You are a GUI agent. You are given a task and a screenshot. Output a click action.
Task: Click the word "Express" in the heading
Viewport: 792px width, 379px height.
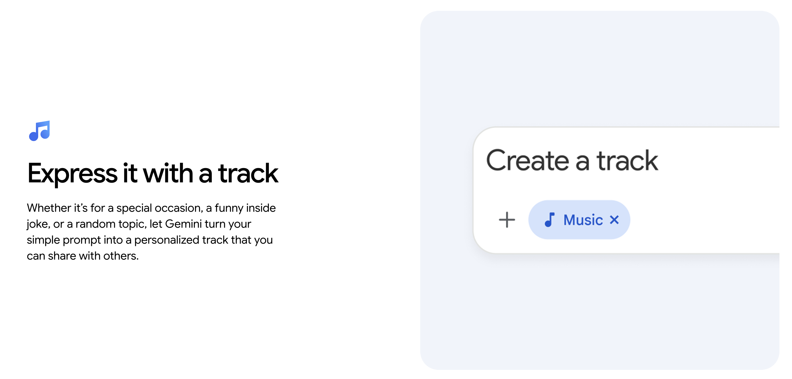click(x=72, y=174)
